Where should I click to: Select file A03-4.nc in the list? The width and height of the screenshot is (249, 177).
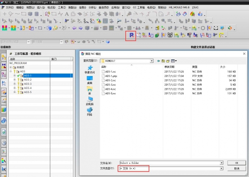click(110, 89)
